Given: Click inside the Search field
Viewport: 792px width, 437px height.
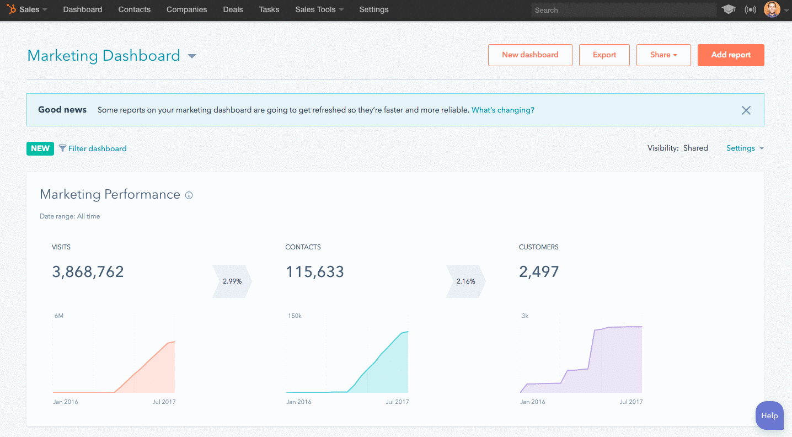Looking at the screenshot, I should [623, 9].
